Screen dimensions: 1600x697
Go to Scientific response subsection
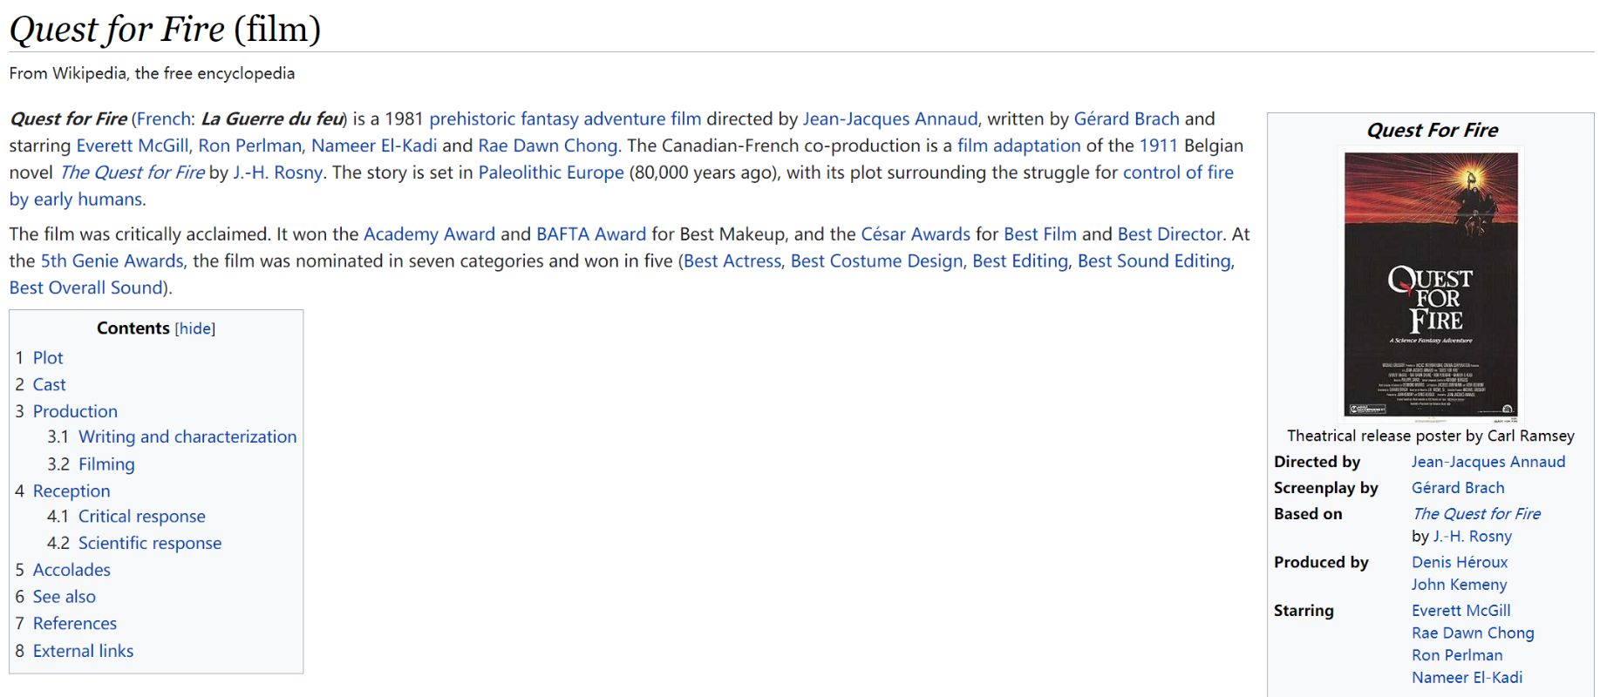[150, 543]
